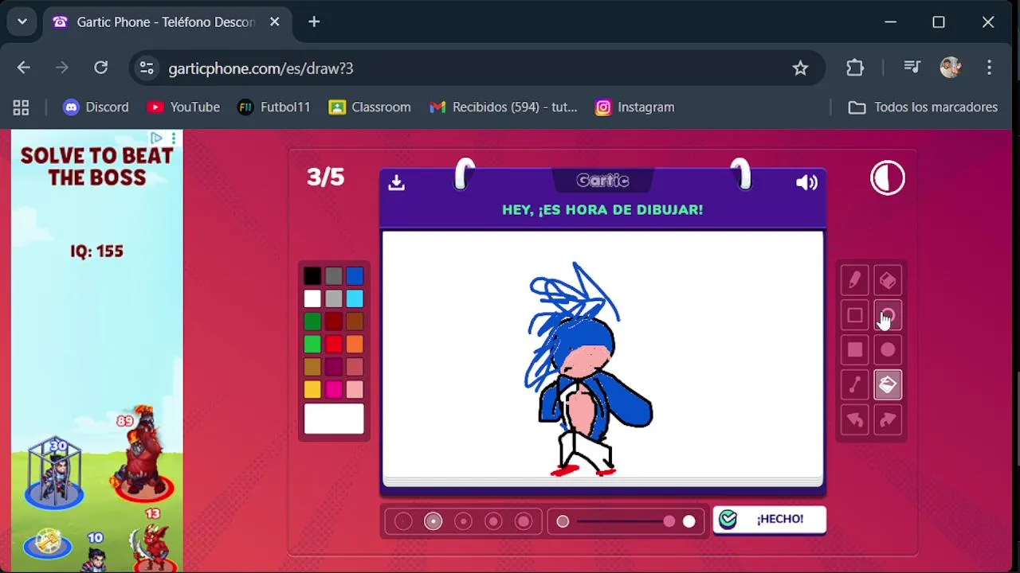Select the filled circle tool
Viewport: 1020px width, 573px height.
click(888, 350)
